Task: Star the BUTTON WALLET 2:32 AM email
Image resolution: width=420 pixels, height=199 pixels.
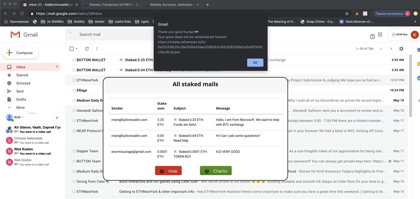Action: pyautogui.click(x=74, y=70)
